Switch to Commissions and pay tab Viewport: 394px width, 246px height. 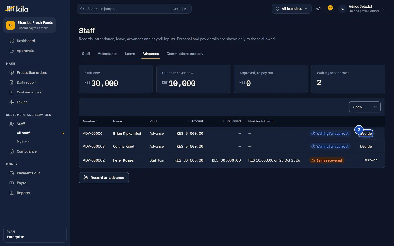pyautogui.click(x=185, y=54)
